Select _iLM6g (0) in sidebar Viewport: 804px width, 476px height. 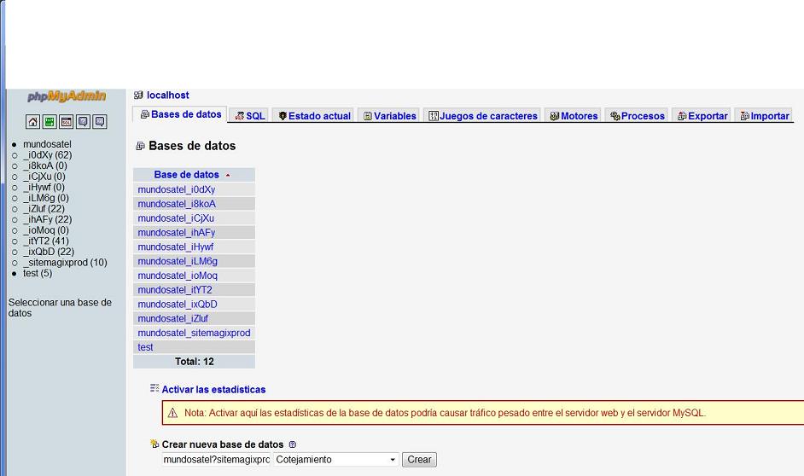coord(45,198)
